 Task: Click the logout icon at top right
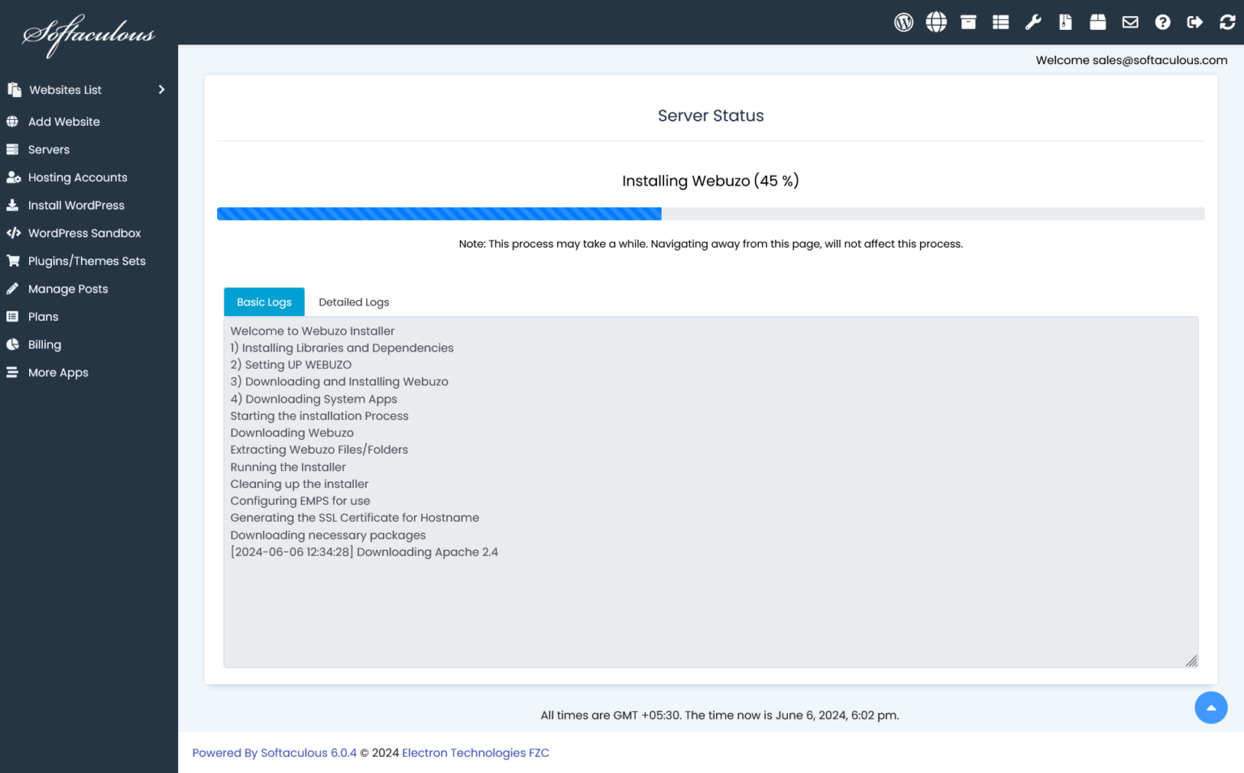click(x=1195, y=22)
